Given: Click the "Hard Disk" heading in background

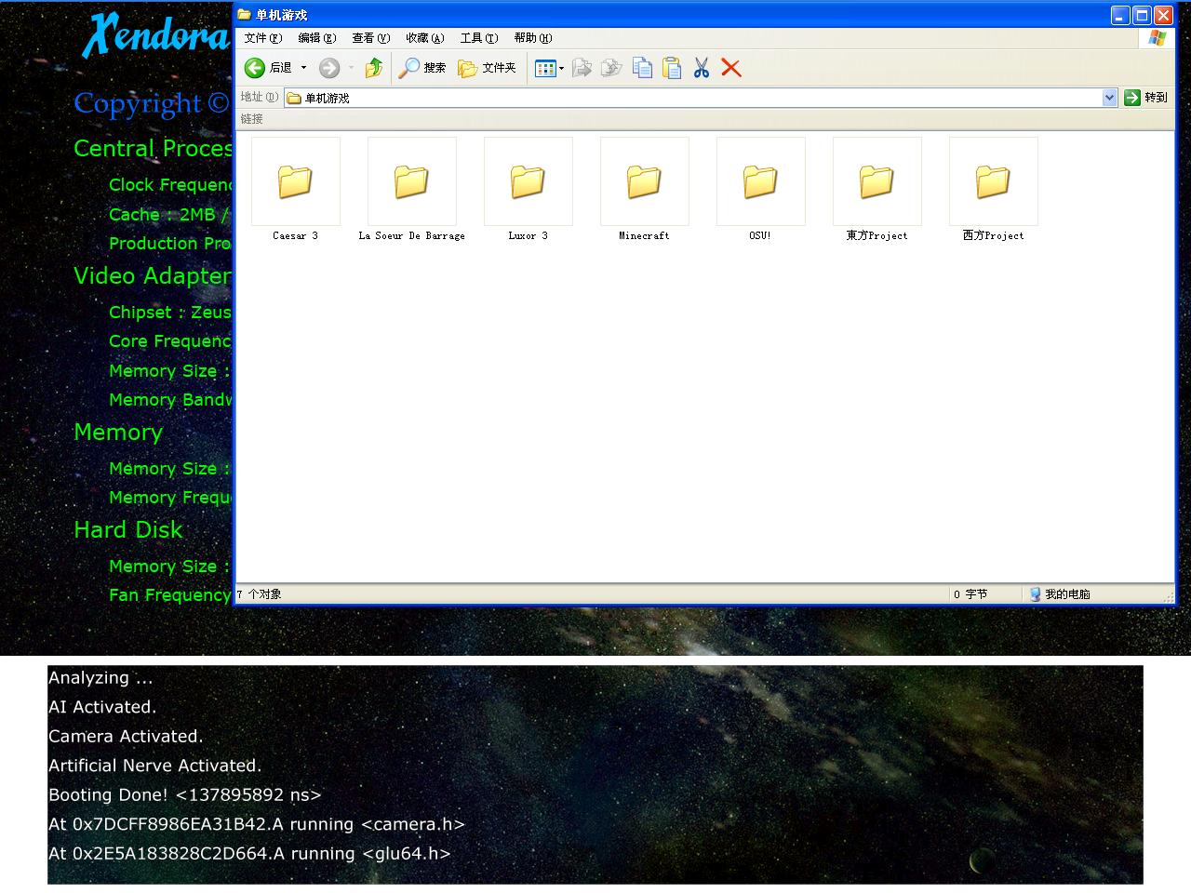Looking at the screenshot, I should 128,530.
